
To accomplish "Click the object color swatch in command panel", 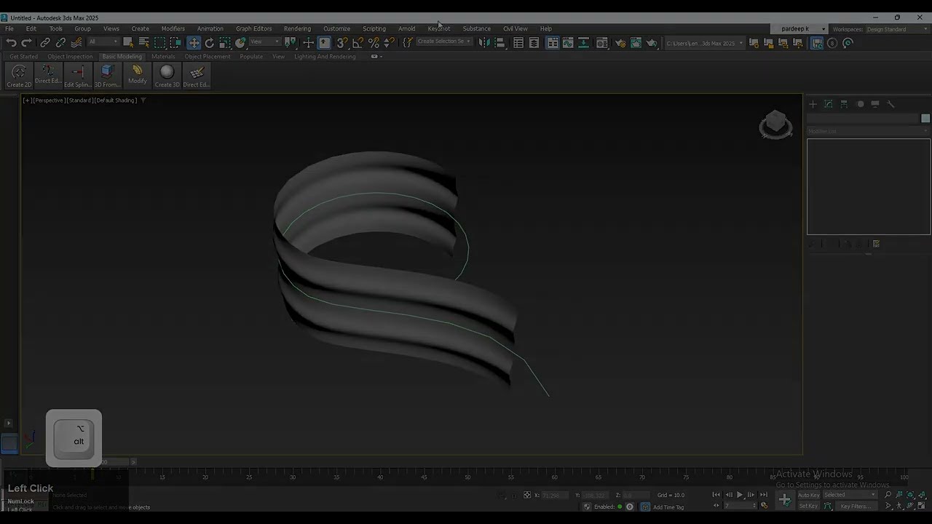I will pyautogui.click(x=925, y=119).
